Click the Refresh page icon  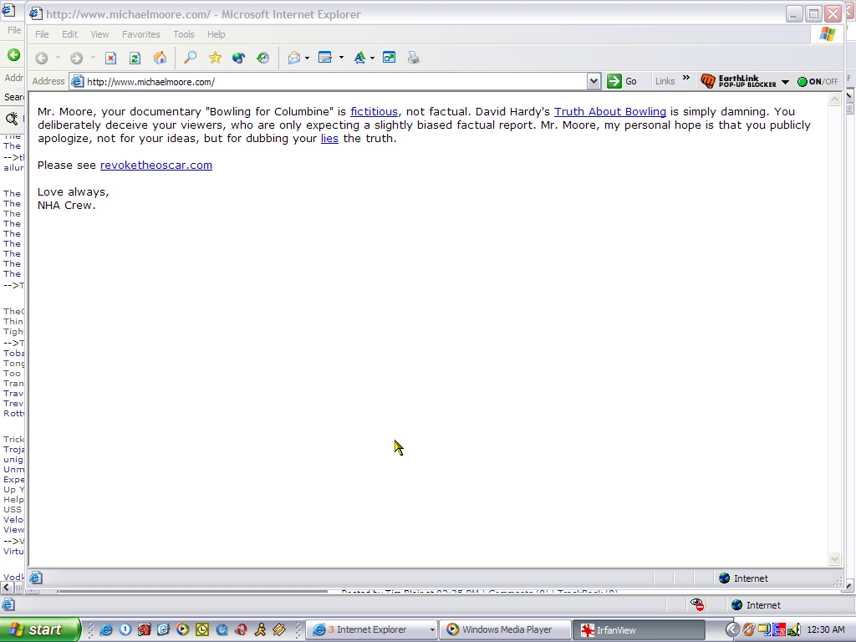coord(135,58)
